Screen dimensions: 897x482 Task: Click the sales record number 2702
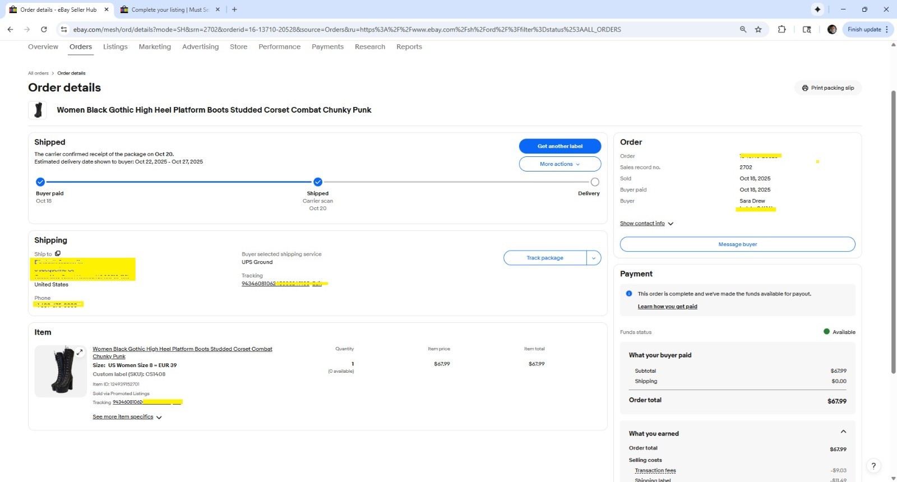(746, 167)
